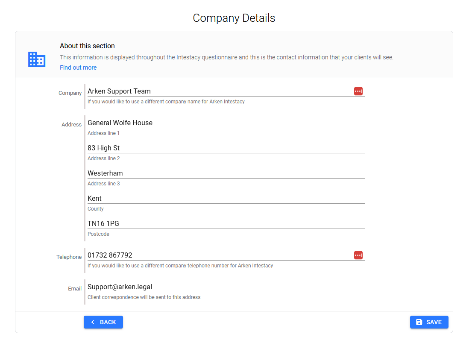The width and height of the screenshot is (472, 346).
Task: Click the Company name input field
Action: pyautogui.click(x=218, y=91)
